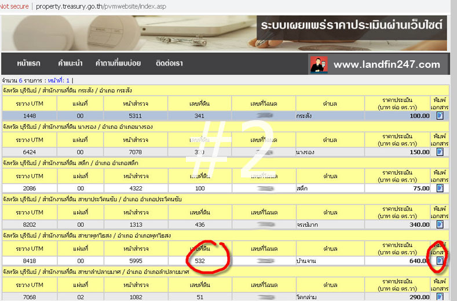Select land number cell 51
The width and height of the screenshot is (457, 301).
pyautogui.click(x=200, y=296)
